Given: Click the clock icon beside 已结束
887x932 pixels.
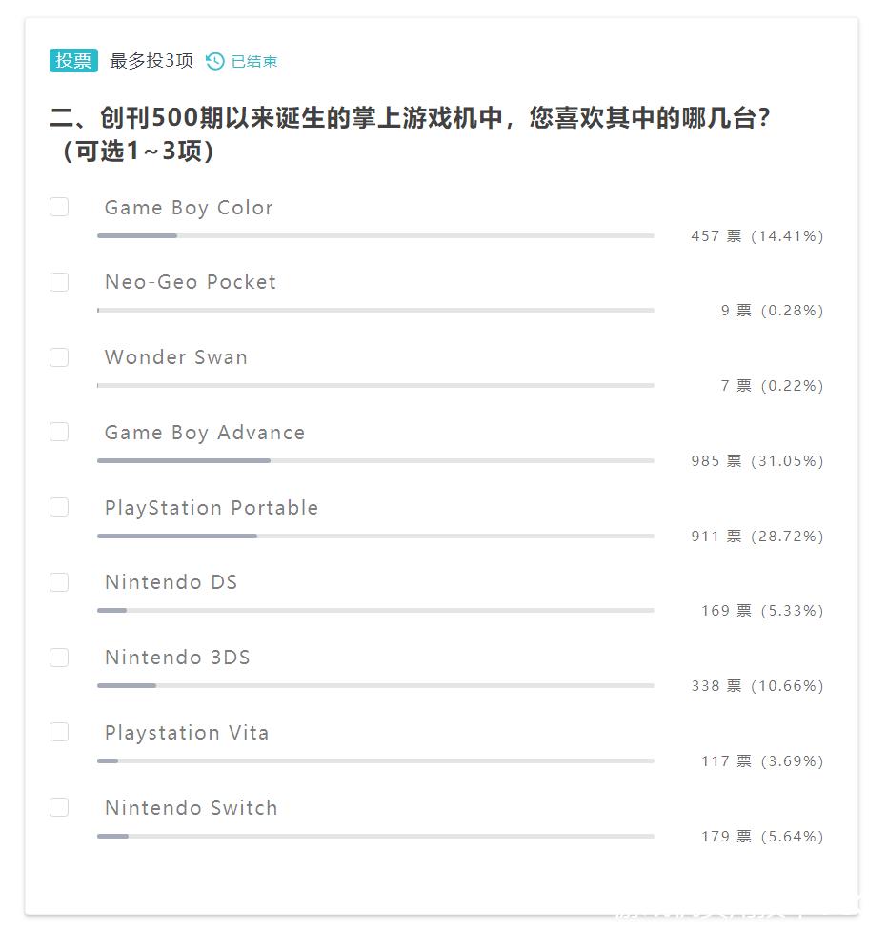Looking at the screenshot, I should [x=212, y=60].
